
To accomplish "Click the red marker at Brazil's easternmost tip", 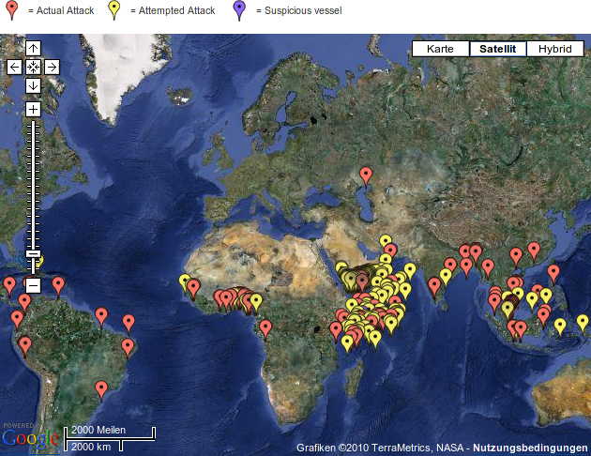I will coord(128,347).
